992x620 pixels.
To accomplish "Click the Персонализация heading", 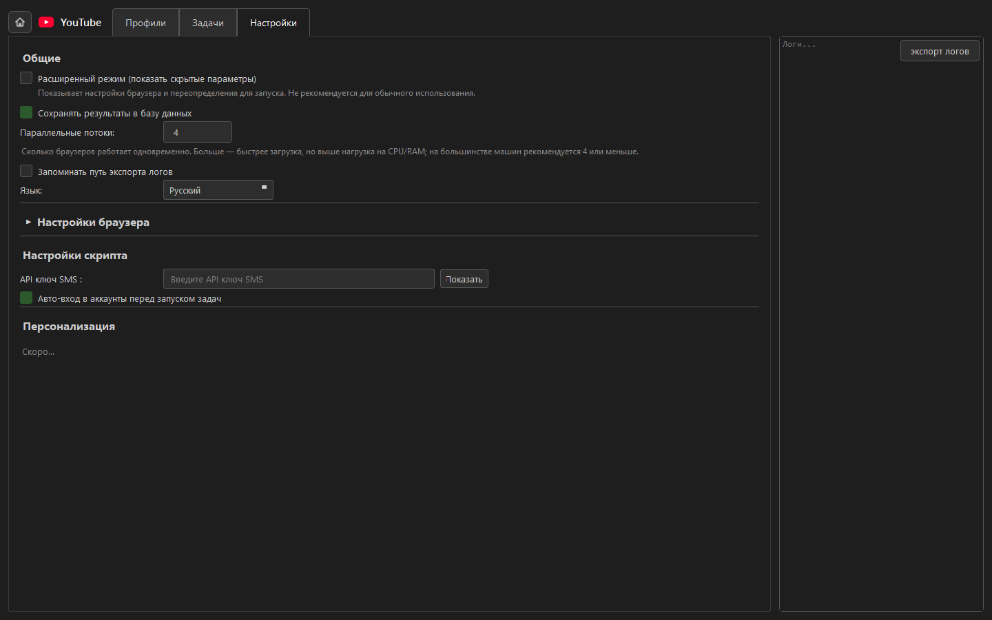I will [69, 327].
